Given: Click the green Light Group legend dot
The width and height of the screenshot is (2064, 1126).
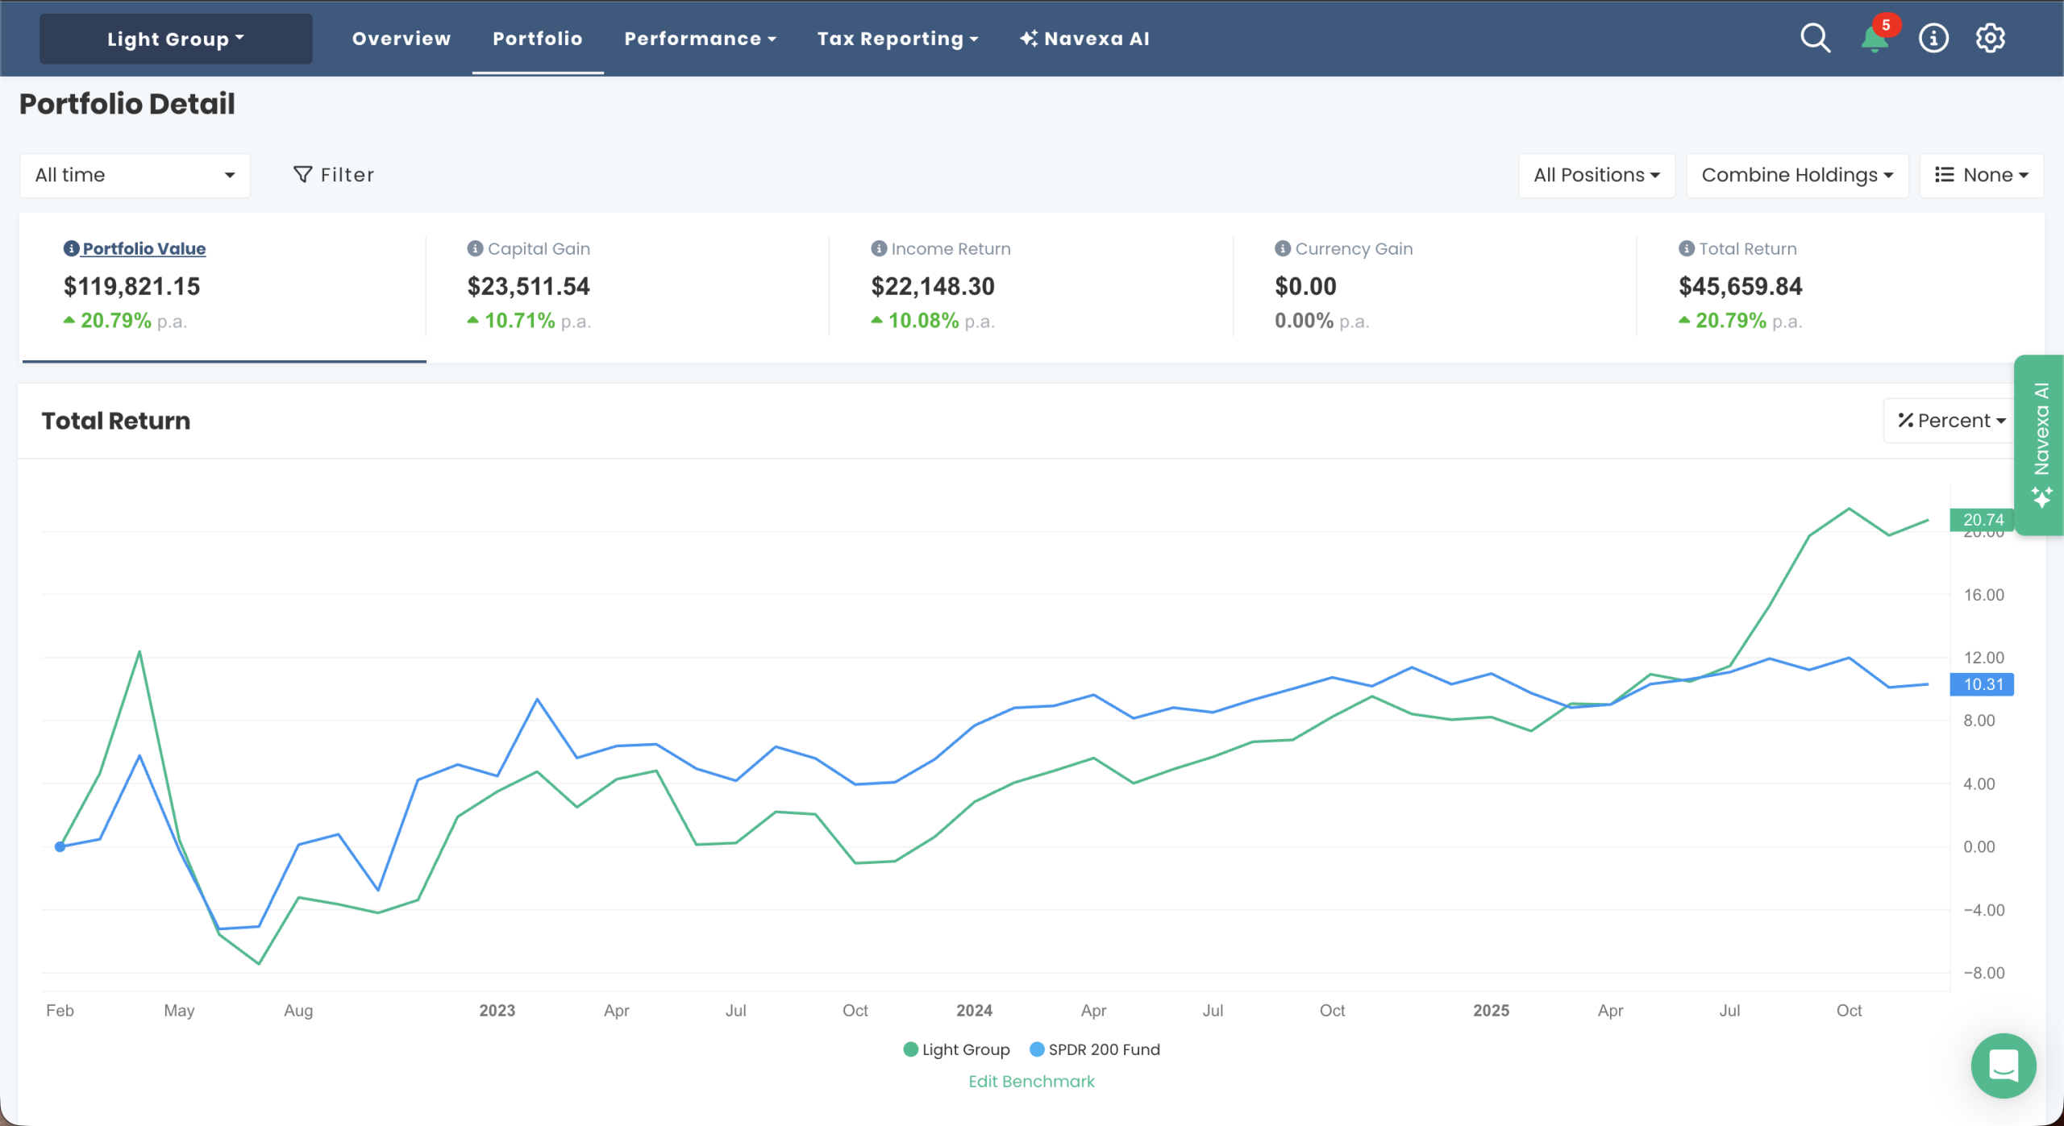Looking at the screenshot, I should click(911, 1049).
